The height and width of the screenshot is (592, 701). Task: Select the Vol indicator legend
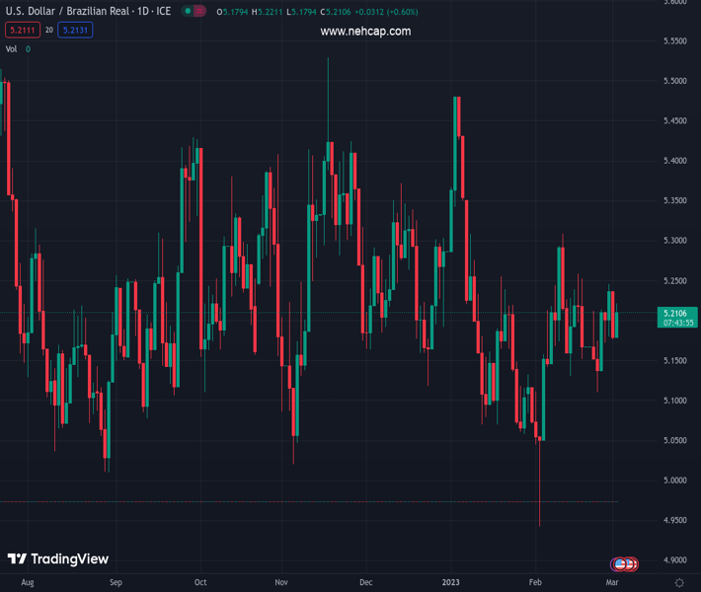tap(11, 48)
